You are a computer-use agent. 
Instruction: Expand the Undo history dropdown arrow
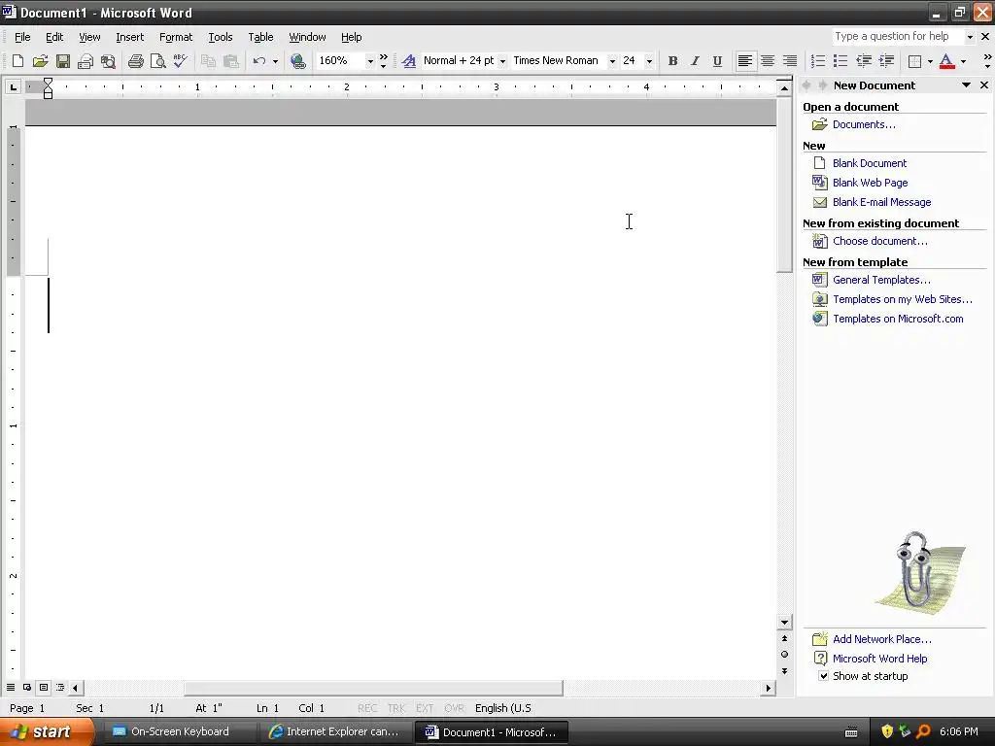pos(275,61)
